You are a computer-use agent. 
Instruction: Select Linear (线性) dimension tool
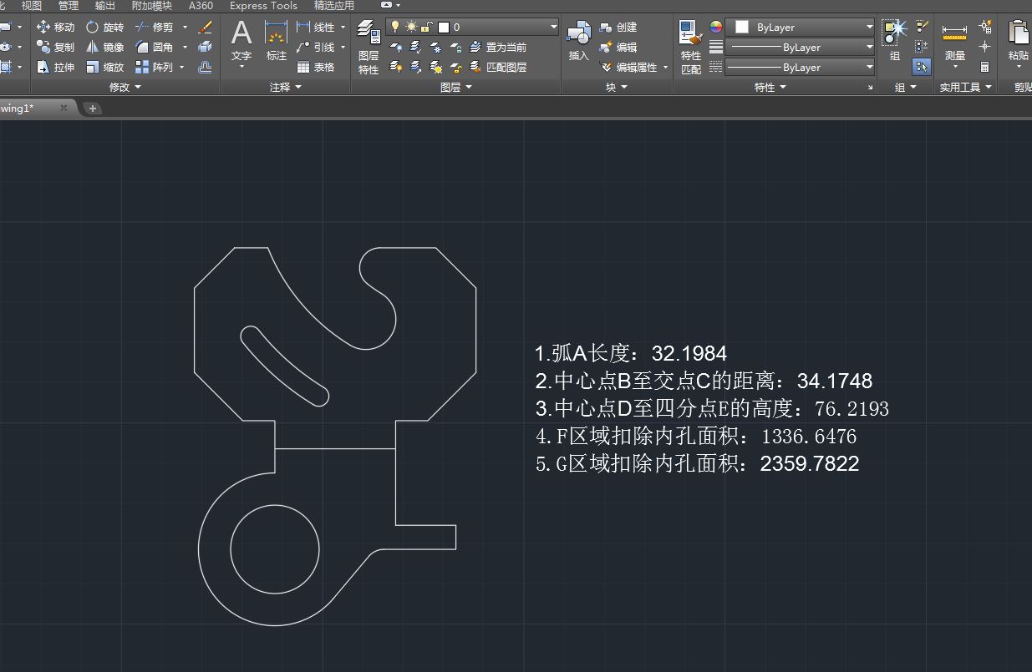[316, 27]
